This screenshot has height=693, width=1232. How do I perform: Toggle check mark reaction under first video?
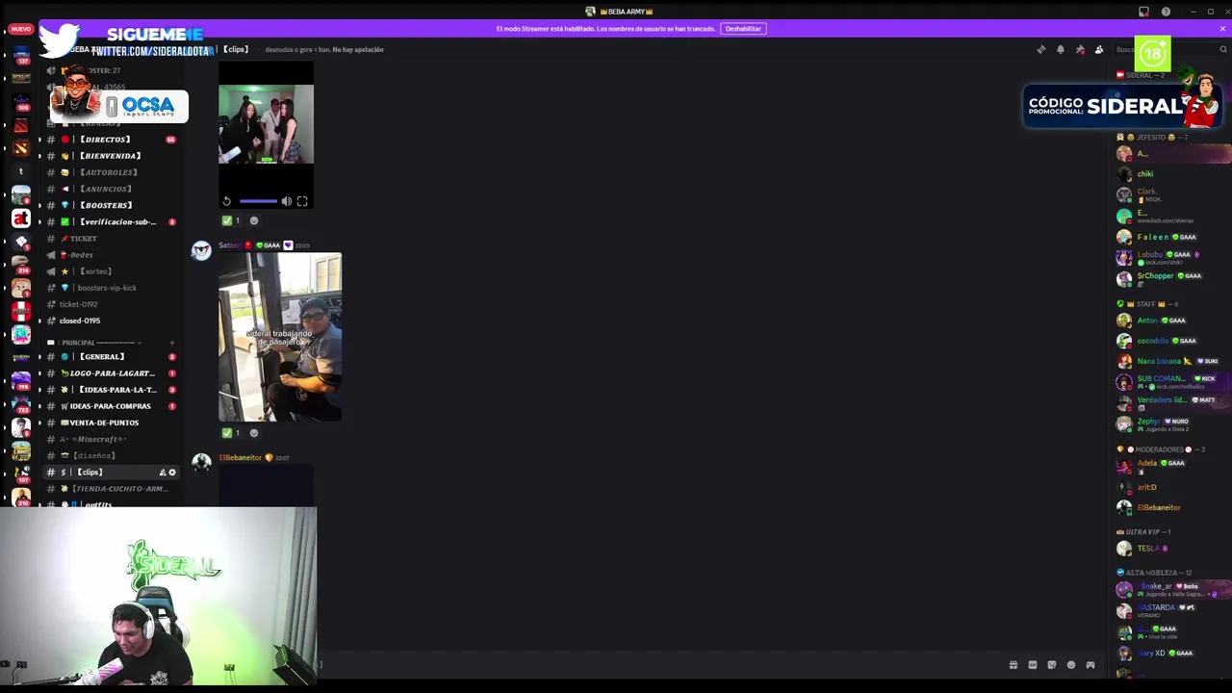(232, 220)
